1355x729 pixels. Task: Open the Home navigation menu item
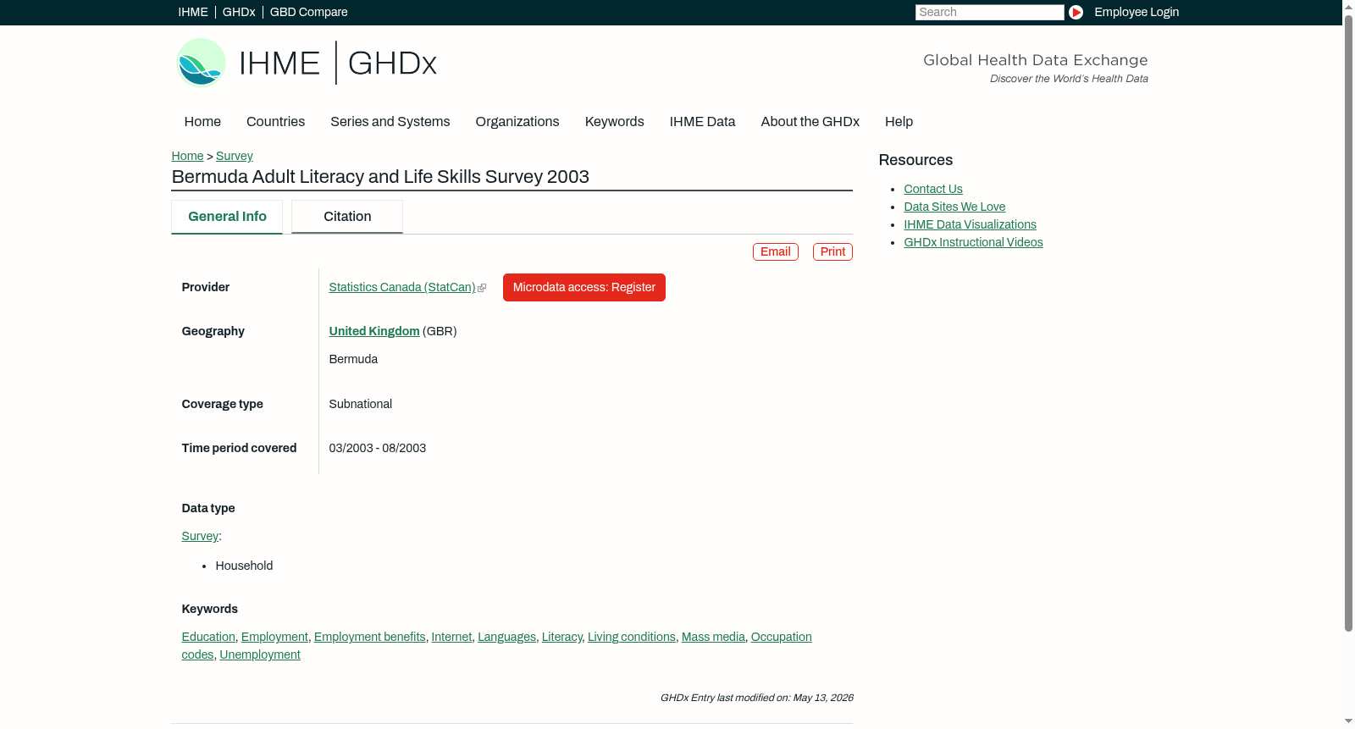tap(202, 122)
